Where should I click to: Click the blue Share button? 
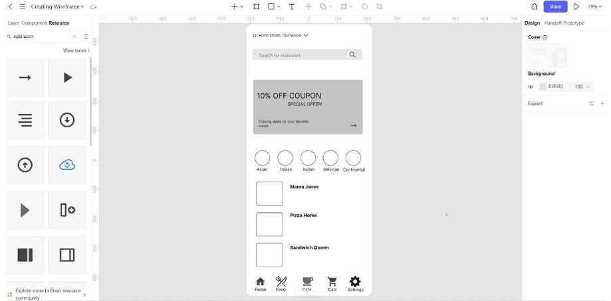[x=555, y=7]
